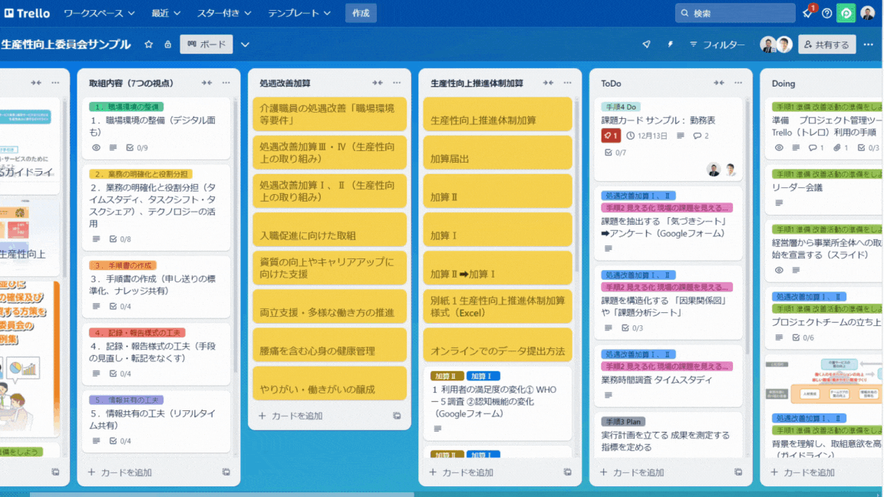Viewport: 884px width, 497px height.
Task: Expand the ワークスペース menu
Action: pyautogui.click(x=99, y=13)
